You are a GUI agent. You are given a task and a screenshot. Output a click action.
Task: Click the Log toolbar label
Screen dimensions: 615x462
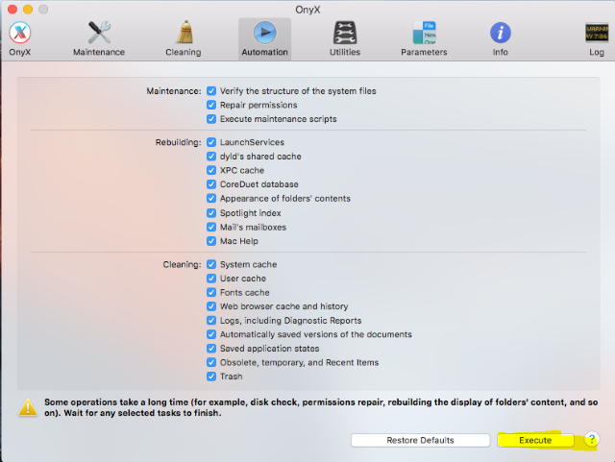[x=597, y=52]
